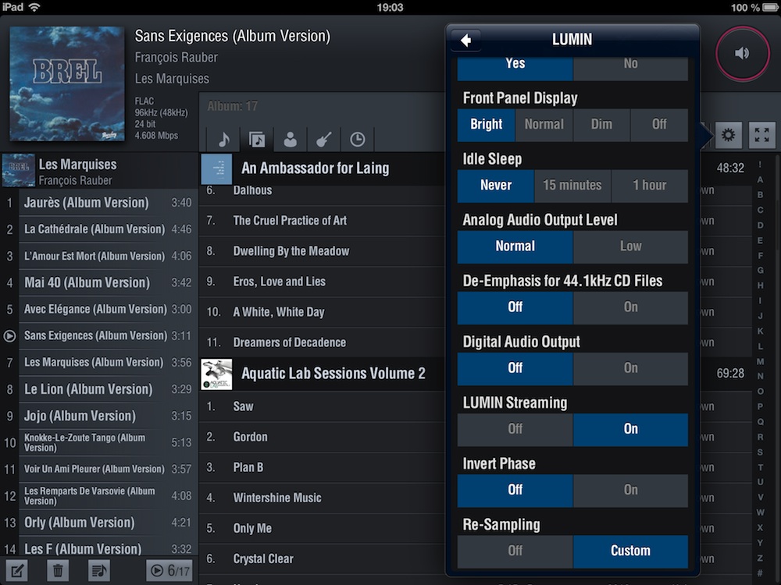Tap the save playlist note icon
781x585 pixels.
pos(98,571)
